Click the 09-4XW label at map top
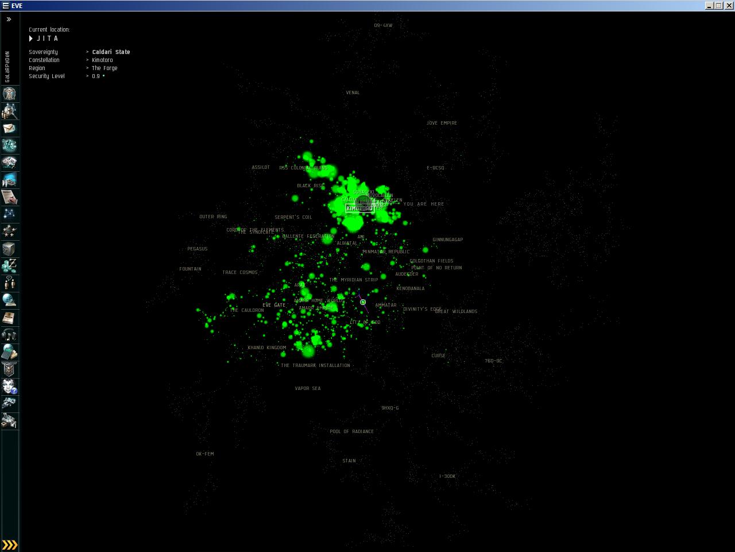Image resolution: width=735 pixels, height=552 pixels. click(383, 25)
